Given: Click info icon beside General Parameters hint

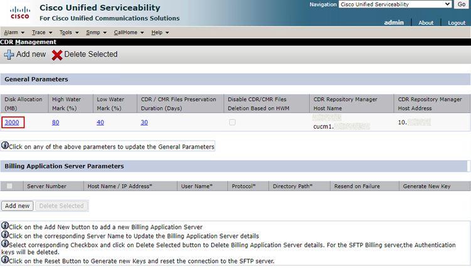Looking at the screenshot, I should click(5, 146).
